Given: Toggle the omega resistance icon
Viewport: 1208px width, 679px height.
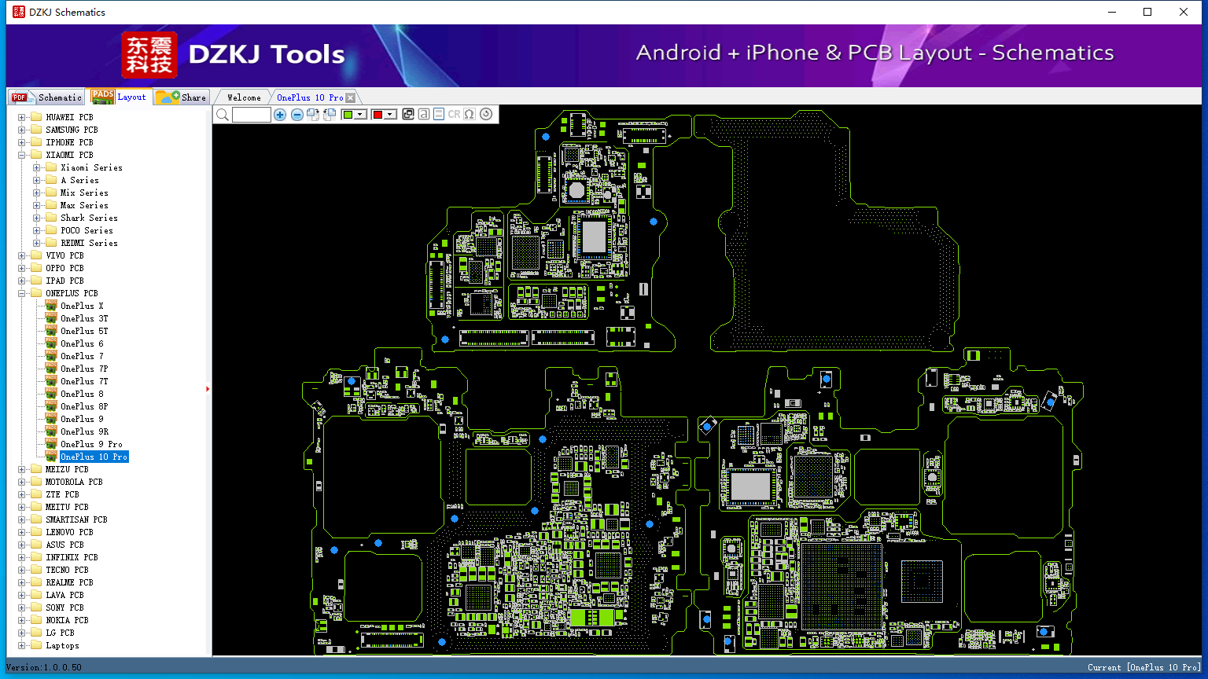Looking at the screenshot, I should 470,114.
